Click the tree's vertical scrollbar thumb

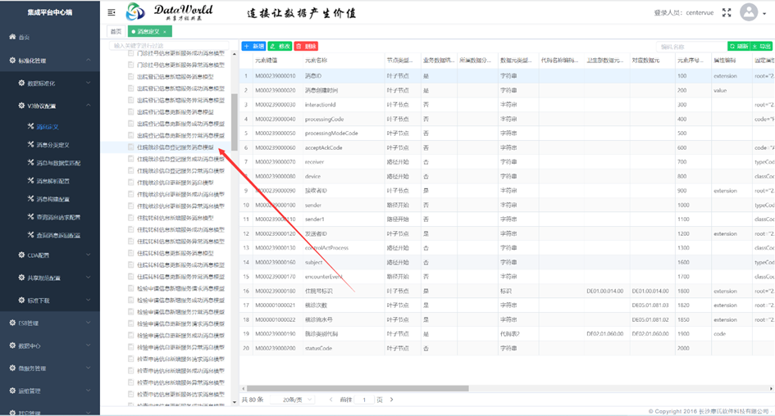coord(235,122)
